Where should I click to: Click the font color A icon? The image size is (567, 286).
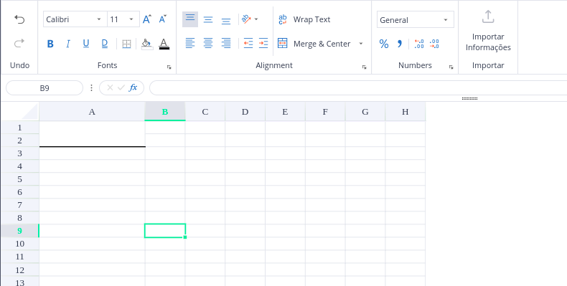[x=164, y=44]
